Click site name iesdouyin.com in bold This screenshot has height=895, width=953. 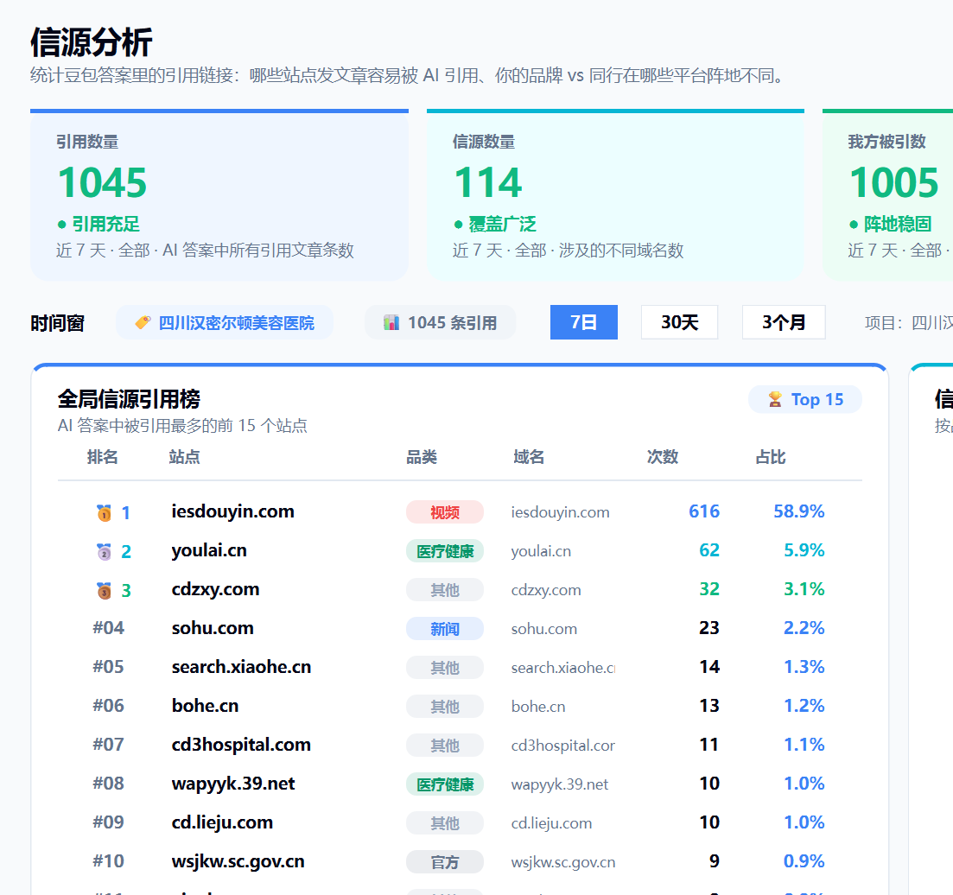click(x=232, y=511)
